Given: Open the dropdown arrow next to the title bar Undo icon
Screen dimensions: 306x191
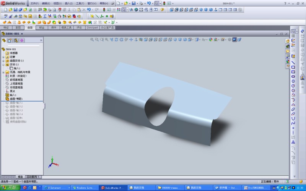Looking at the screenshot, I should [x=152, y=3].
